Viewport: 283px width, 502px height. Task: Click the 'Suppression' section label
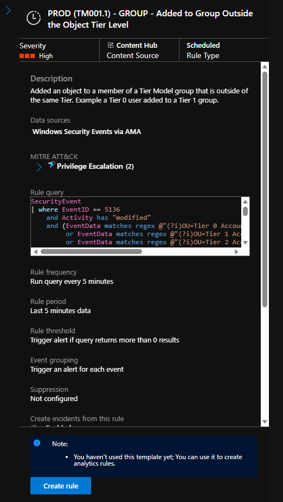pos(49,390)
